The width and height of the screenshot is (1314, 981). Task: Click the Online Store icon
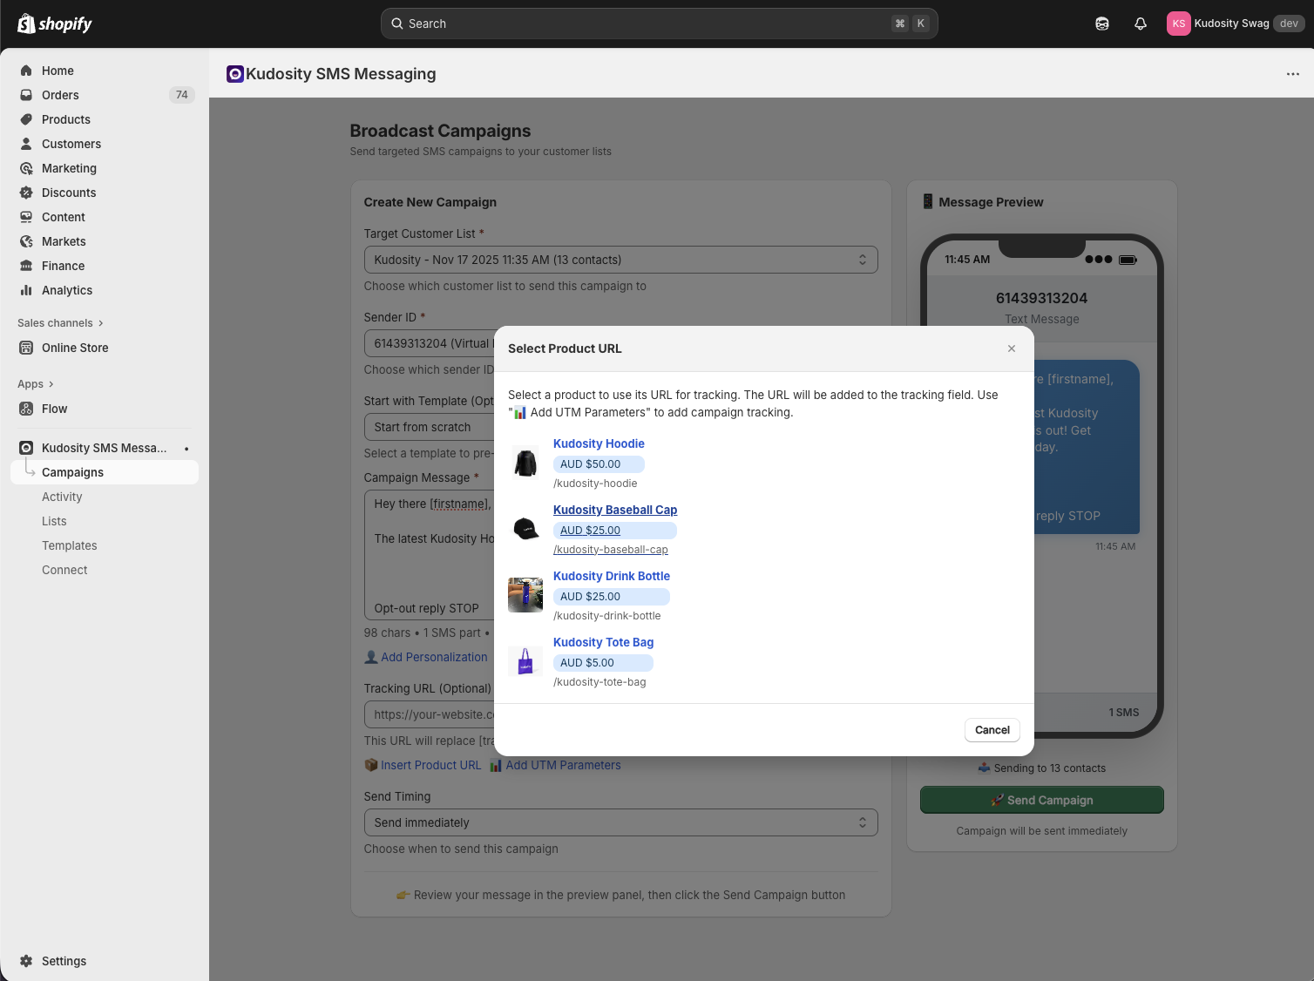26,348
